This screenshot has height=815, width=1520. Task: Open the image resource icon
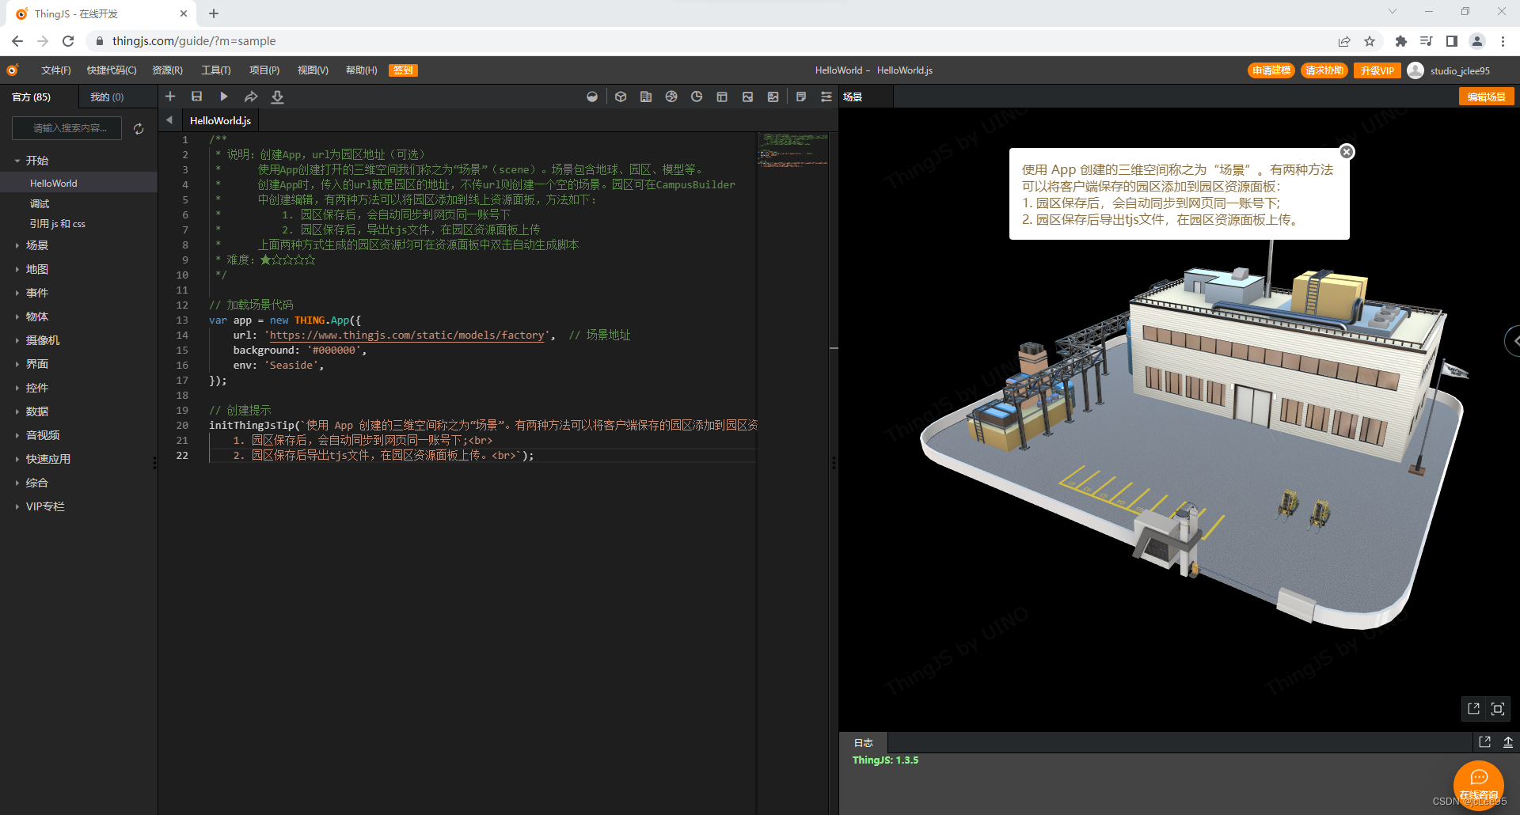click(747, 97)
